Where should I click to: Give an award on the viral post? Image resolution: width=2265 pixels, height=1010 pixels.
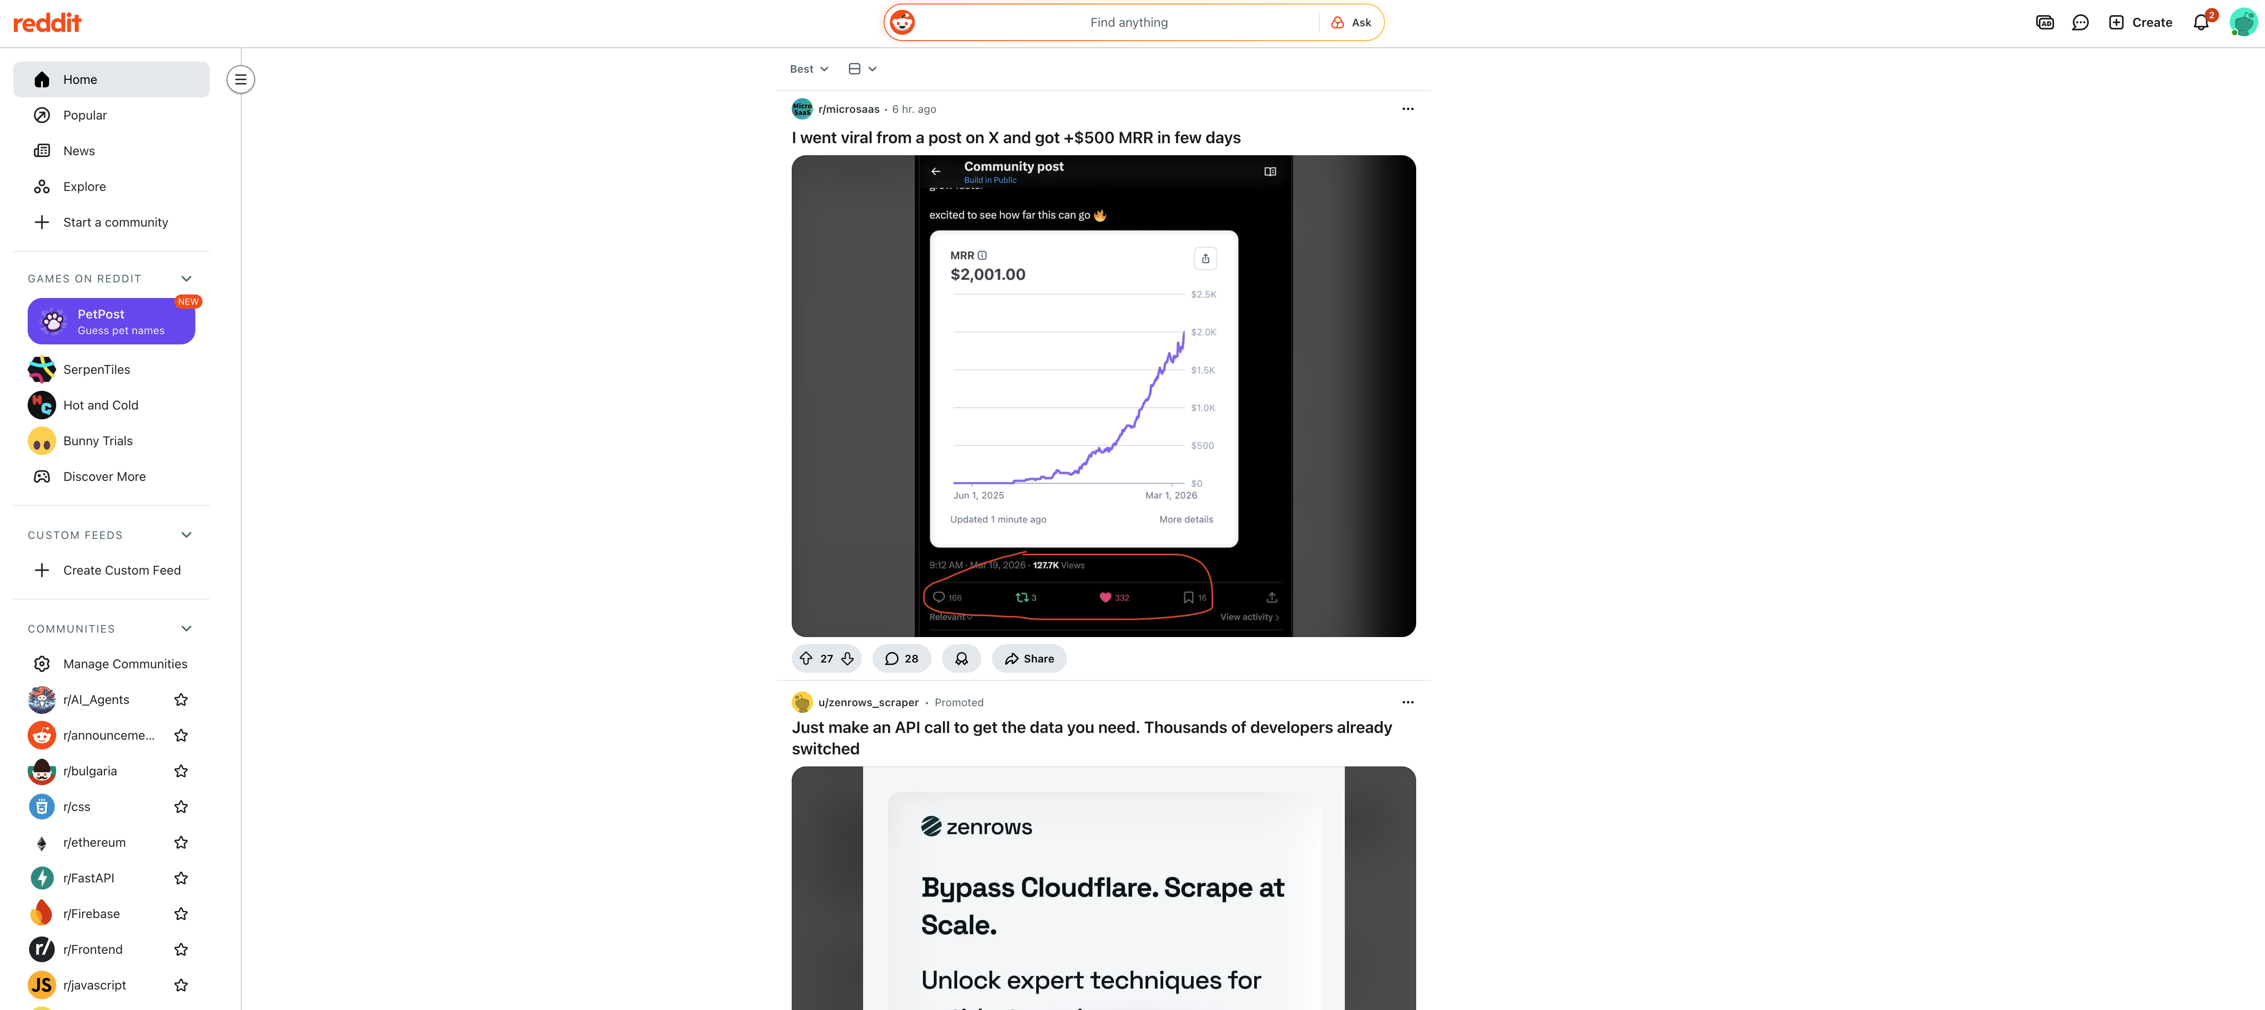pos(961,658)
